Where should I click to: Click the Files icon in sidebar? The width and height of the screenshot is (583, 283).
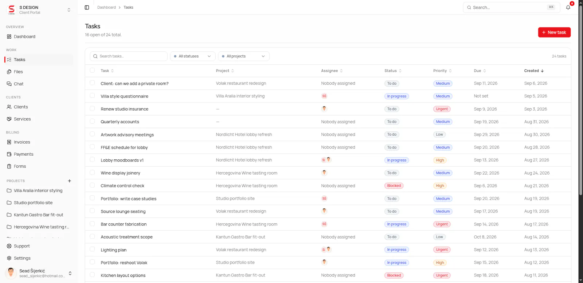[x=9, y=72]
